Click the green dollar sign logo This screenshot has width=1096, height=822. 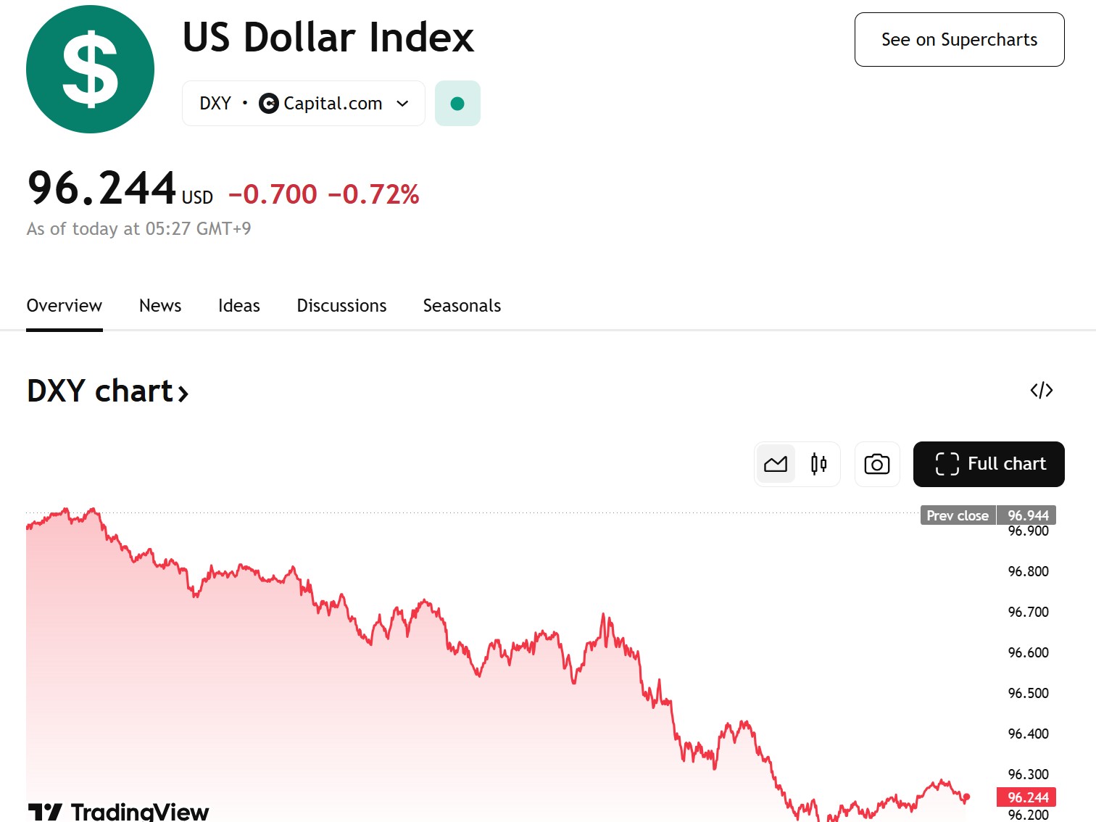coord(90,70)
